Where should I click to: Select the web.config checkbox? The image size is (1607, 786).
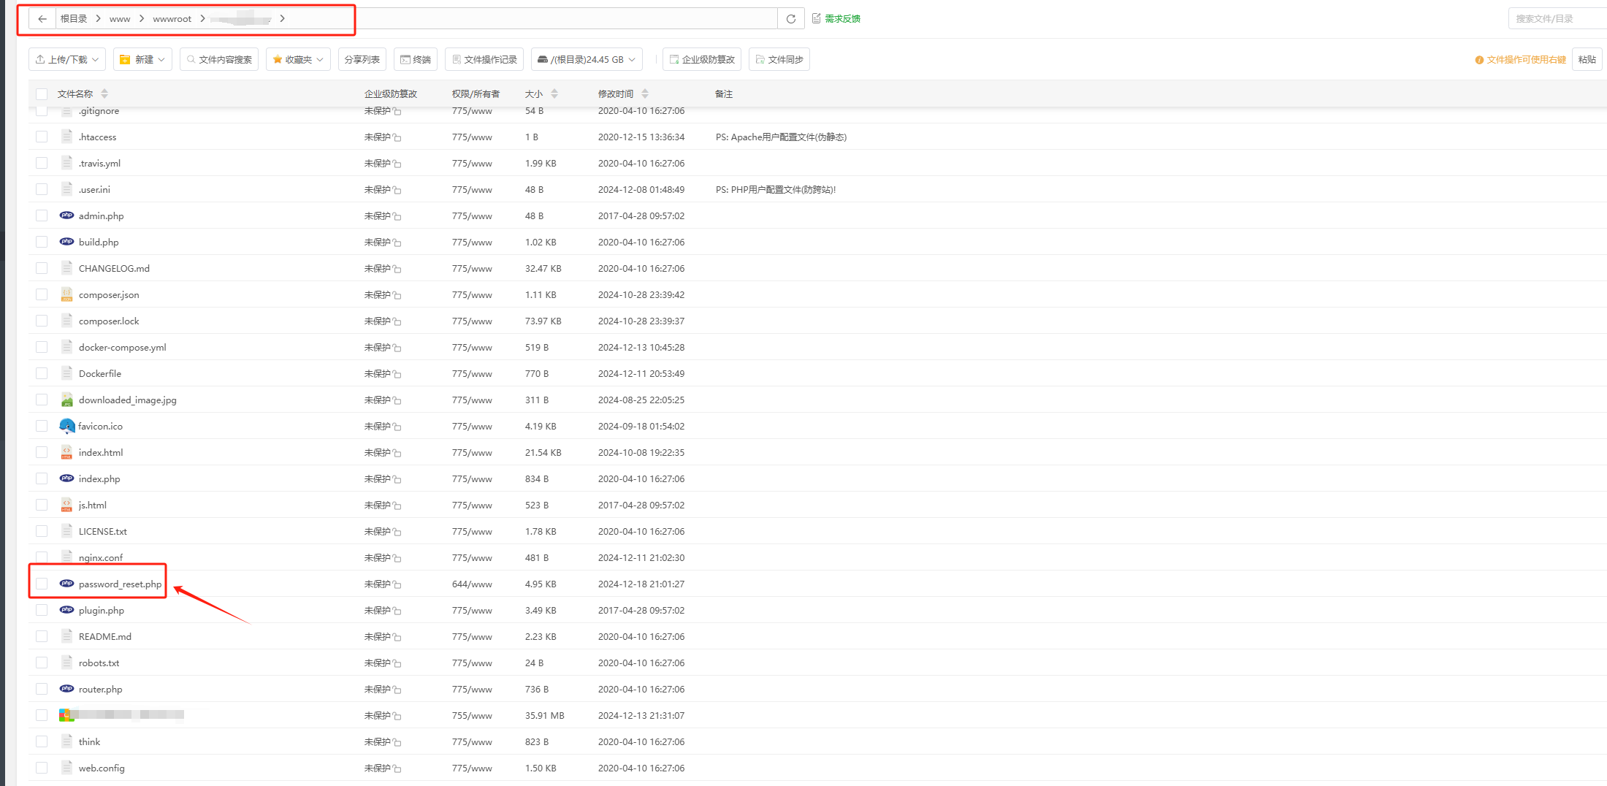click(x=42, y=768)
